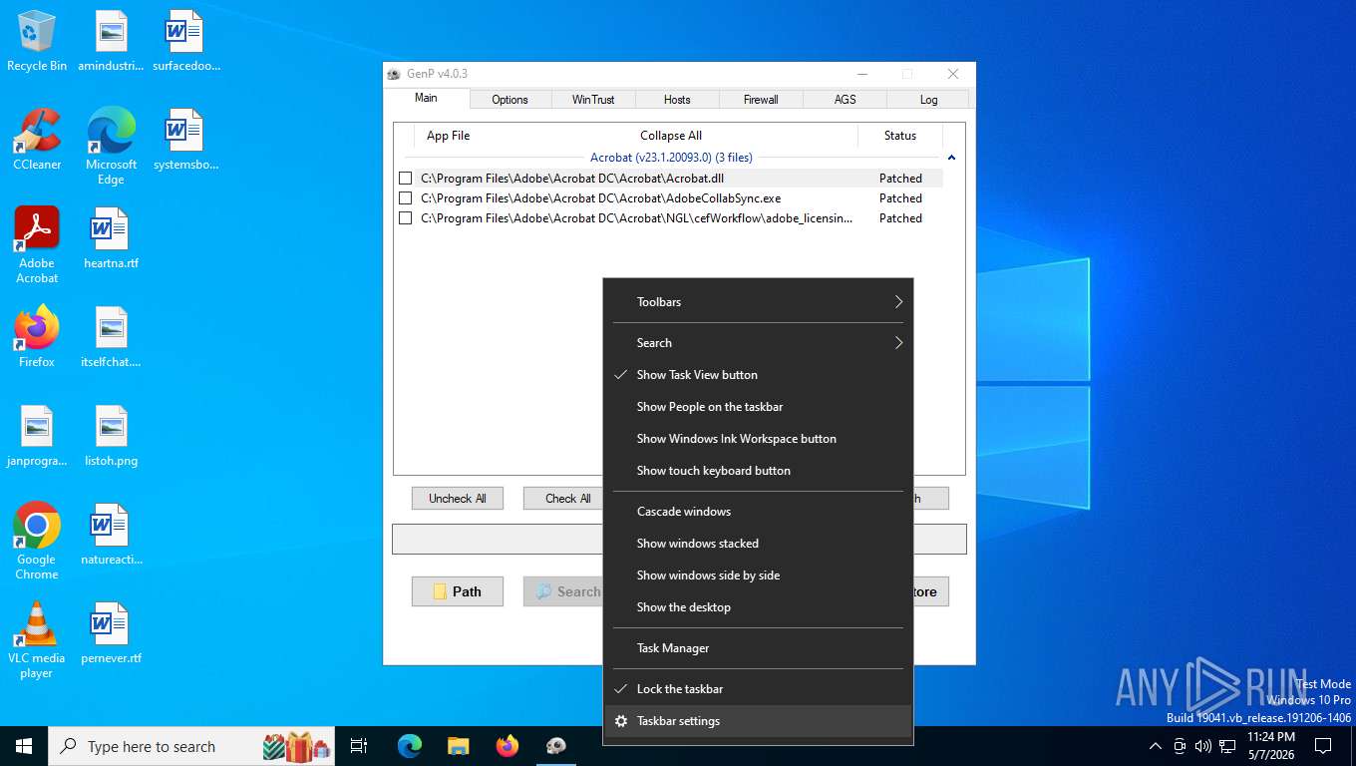1356x766 pixels.
Task: Click the Status column header
Action: (900, 136)
